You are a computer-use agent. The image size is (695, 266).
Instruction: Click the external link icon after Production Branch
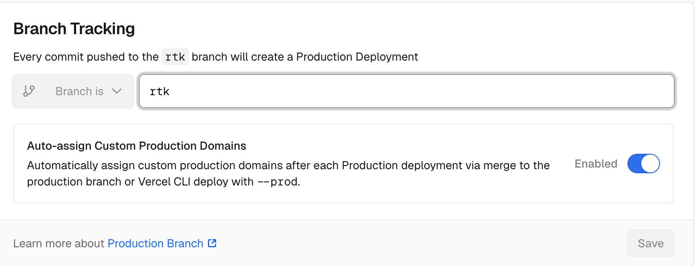point(212,243)
